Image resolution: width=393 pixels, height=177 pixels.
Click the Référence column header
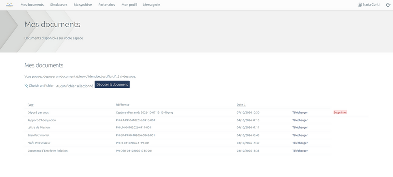[x=122, y=105]
